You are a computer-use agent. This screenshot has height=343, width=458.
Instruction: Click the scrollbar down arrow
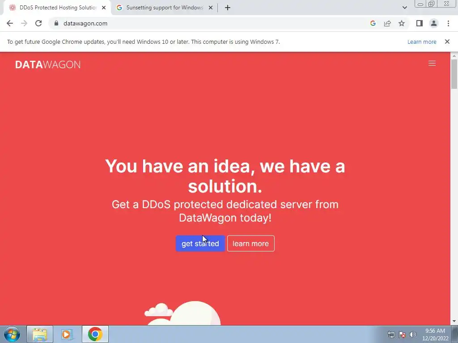[454, 322]
